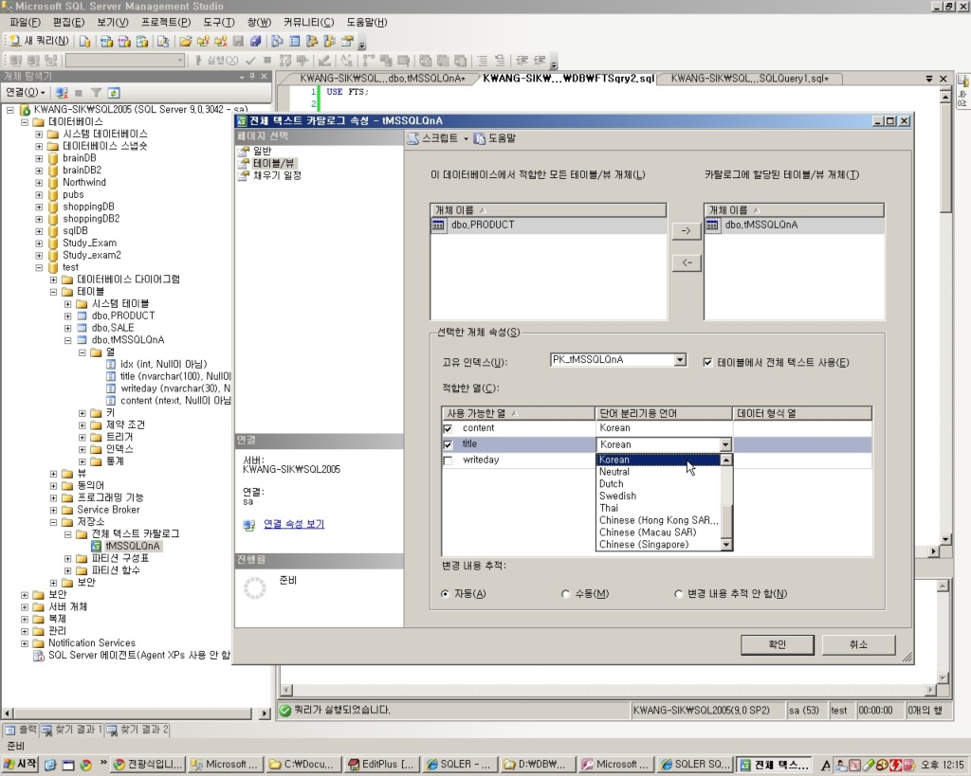Choose Swedish in the language list
Viewport: 971px width, 776px height.
click(x=617, y=496)
